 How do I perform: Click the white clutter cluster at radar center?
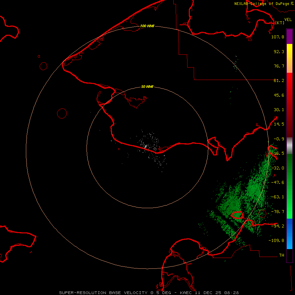click(145, 147)
